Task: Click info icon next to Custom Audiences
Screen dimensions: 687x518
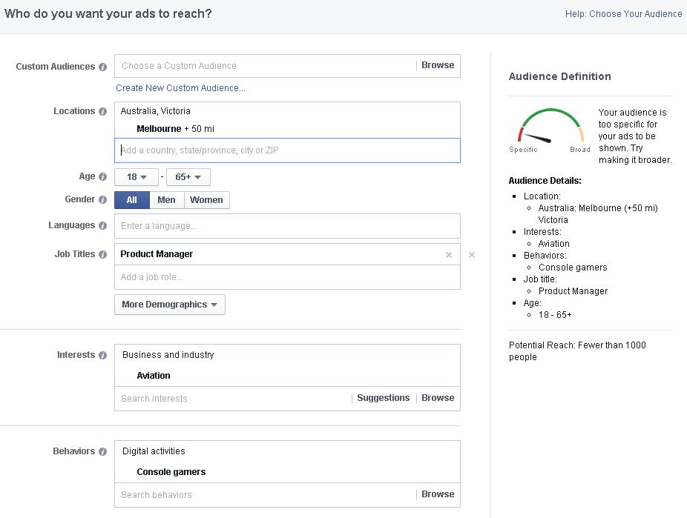Action: 102,67
